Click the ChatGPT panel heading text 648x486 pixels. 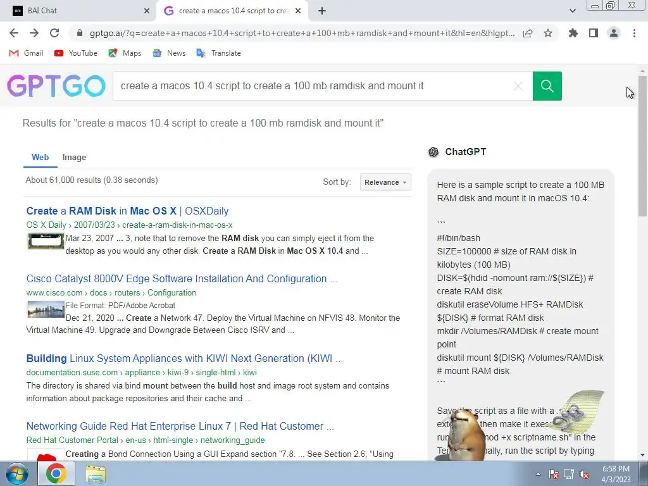click(465, 152)
